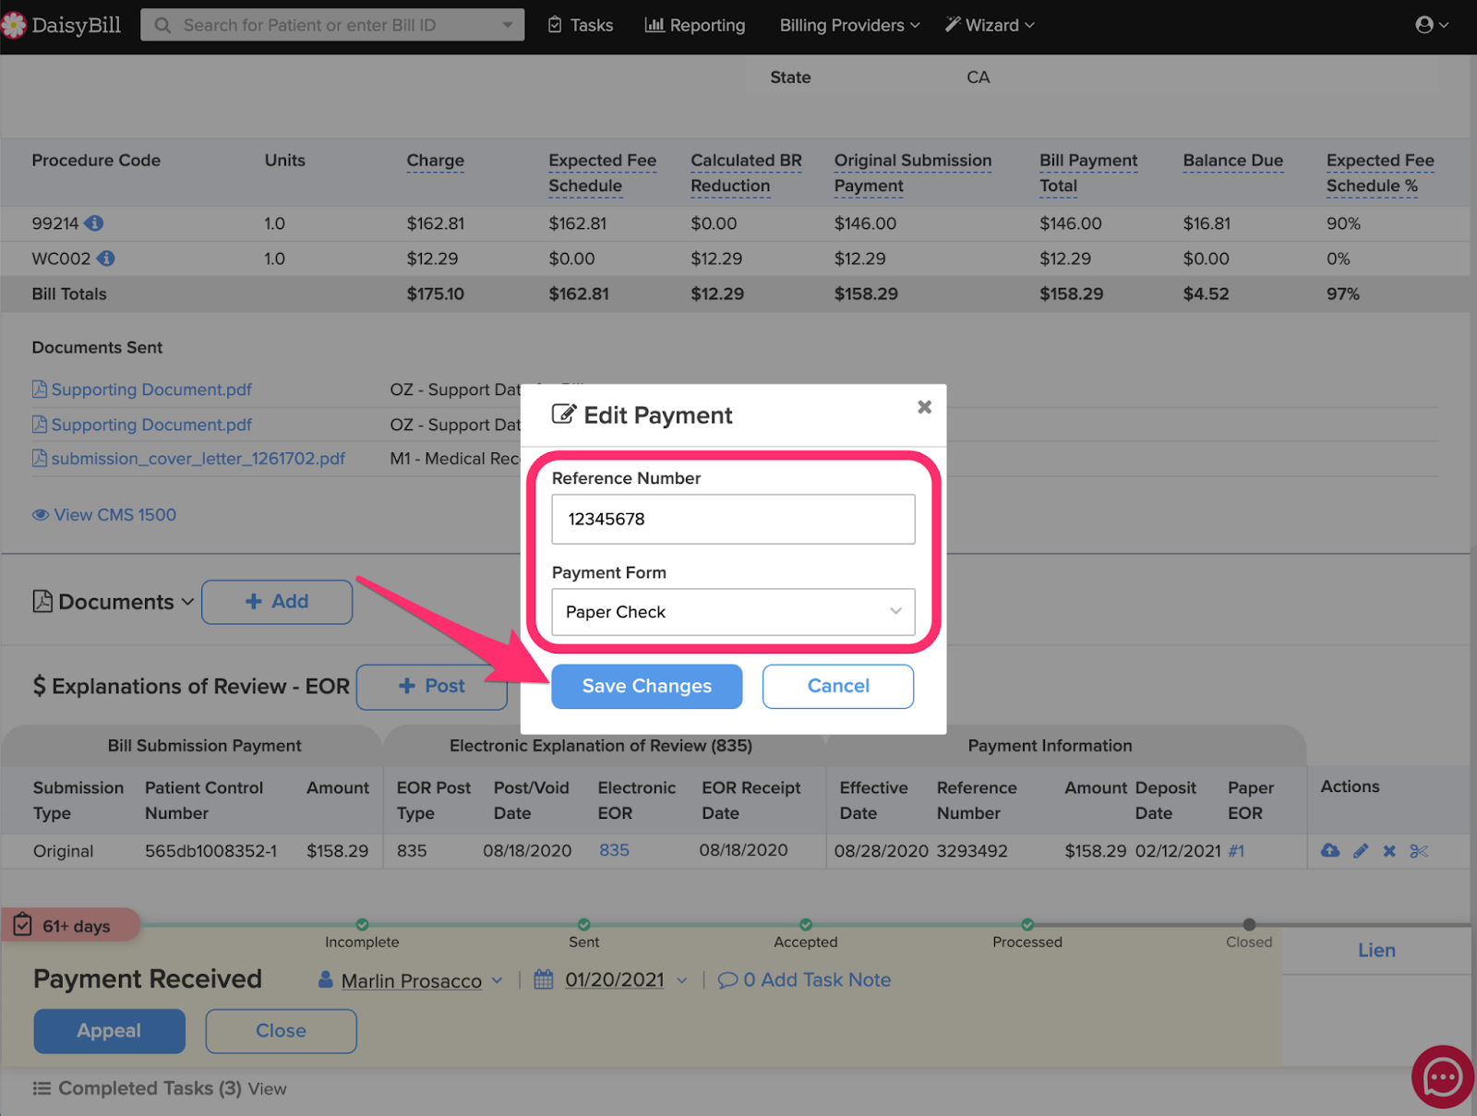Click the Bill Payment Total column header
Image resolution: width=1477 pixels, height=1116 pixels.
pos(1088,173)
